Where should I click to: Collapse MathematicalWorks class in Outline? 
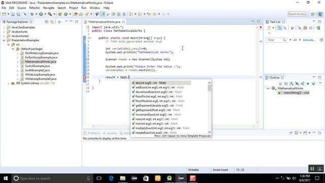coord(268,88)
